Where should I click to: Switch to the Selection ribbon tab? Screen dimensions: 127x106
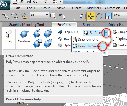coord(90,25)
